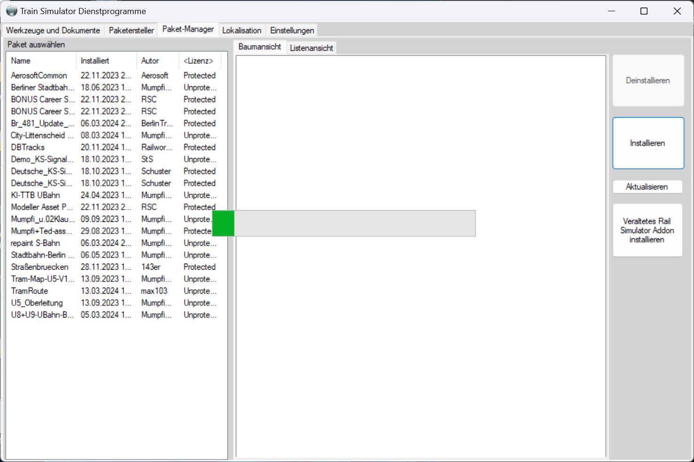The height and width of the screenshot is (462, 694).
Task: Select the Paket-Manager tab
Action: point(188,29)
